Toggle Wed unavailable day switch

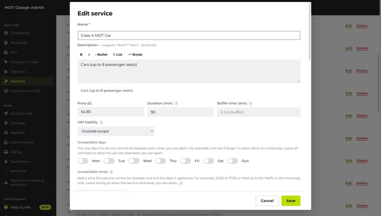click(134, 161)
